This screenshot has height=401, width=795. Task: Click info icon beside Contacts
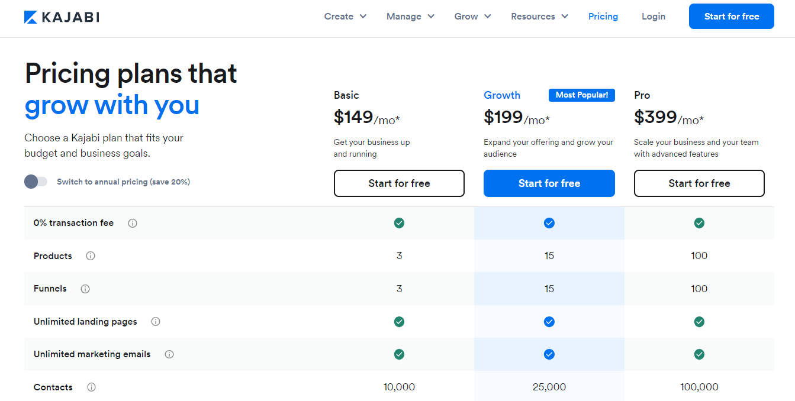pyautogui.click(x=91, y=387)
